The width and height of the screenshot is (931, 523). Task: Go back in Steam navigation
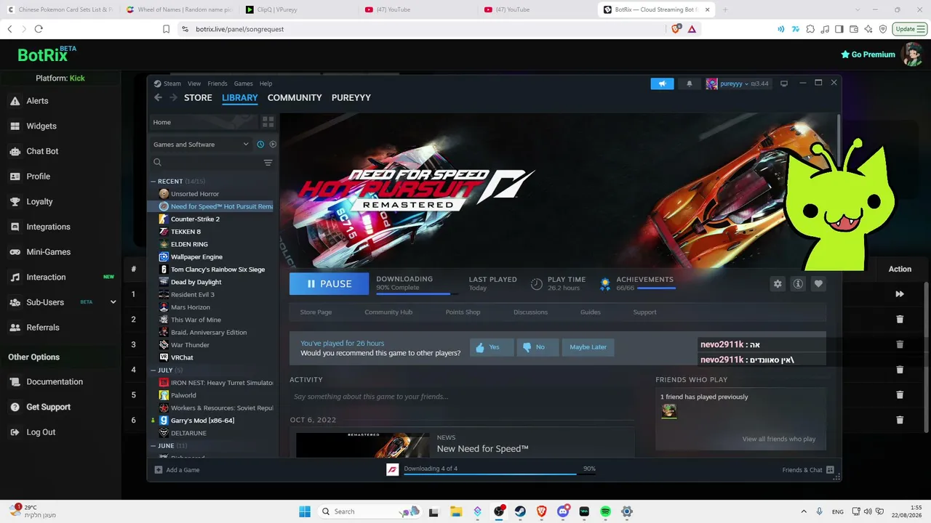tap(158, 97)
